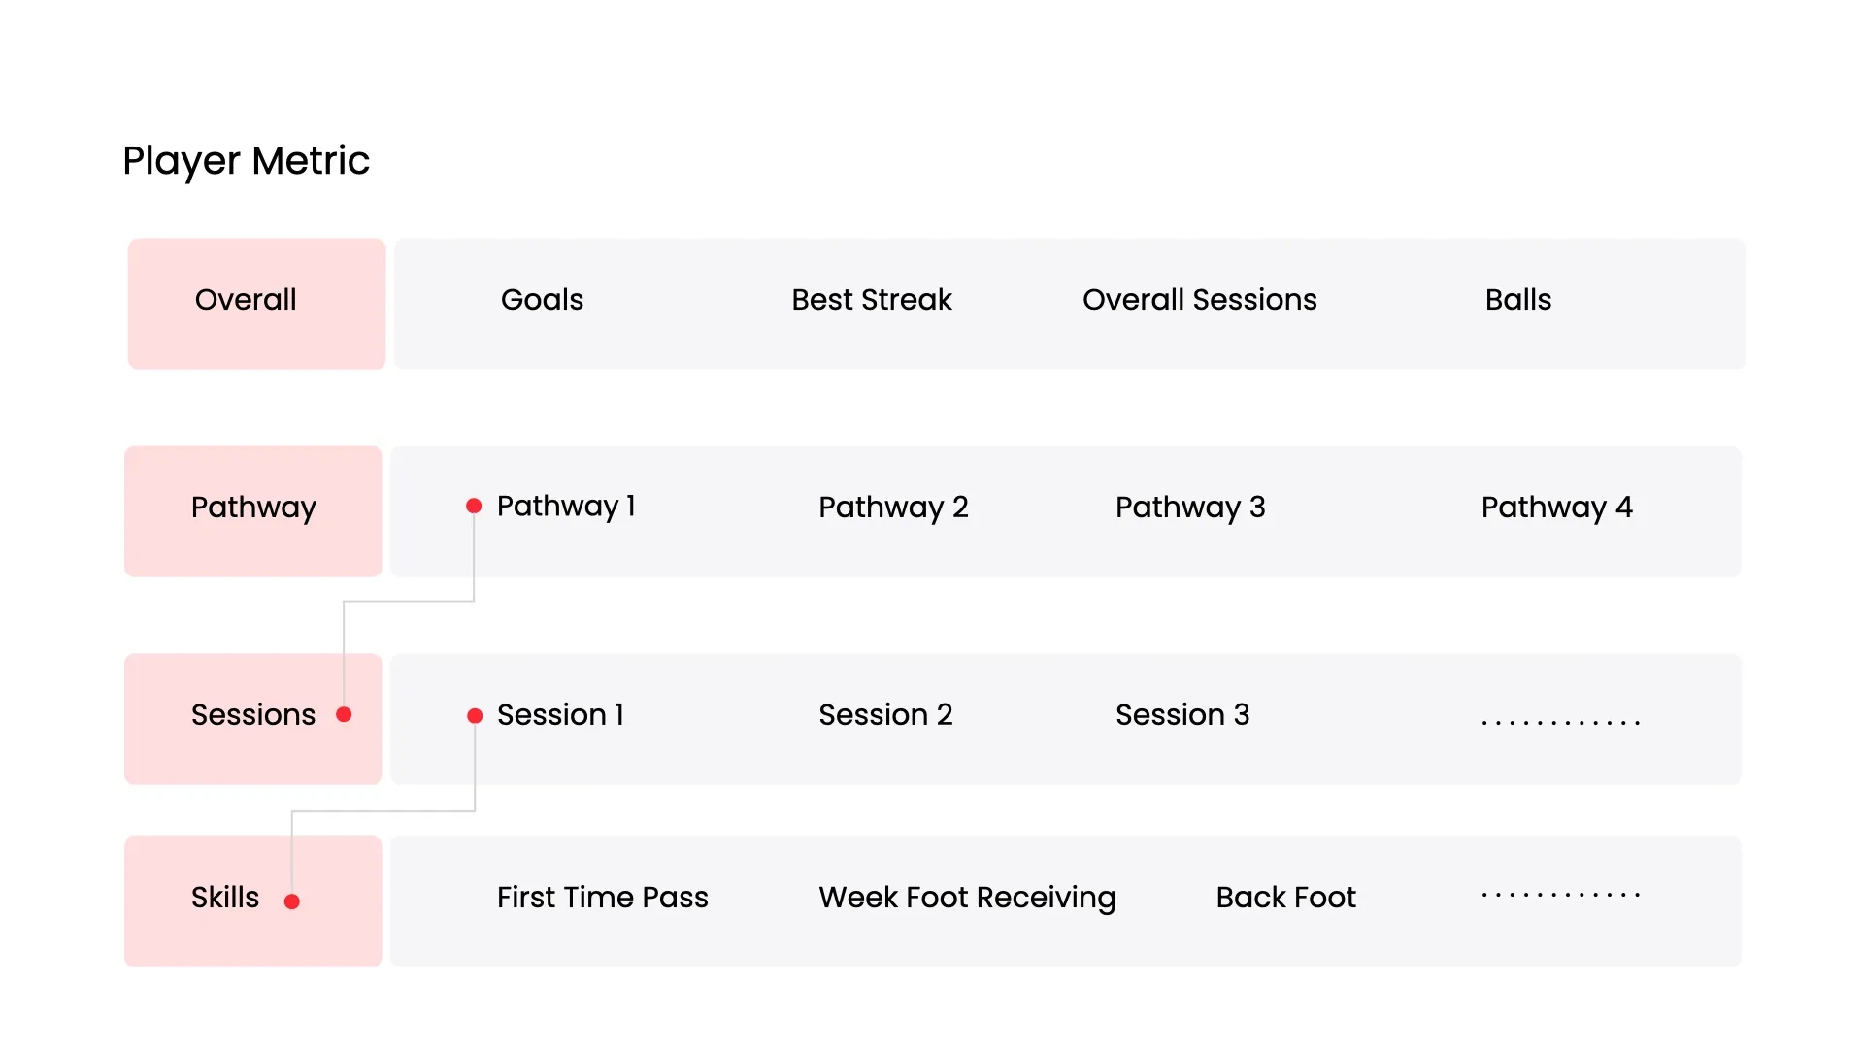Click the red dot beside Session 1
The height and width of the screenshot is (1048, 1864).
[475, 716]
